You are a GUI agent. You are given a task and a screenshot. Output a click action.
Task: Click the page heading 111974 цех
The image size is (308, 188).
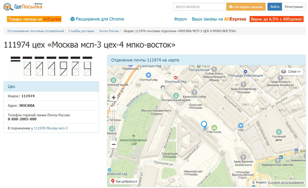[90, 45]
